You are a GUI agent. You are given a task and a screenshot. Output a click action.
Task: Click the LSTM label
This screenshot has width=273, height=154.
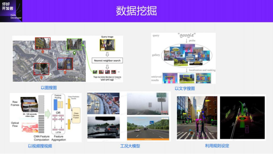click(58, 132)
